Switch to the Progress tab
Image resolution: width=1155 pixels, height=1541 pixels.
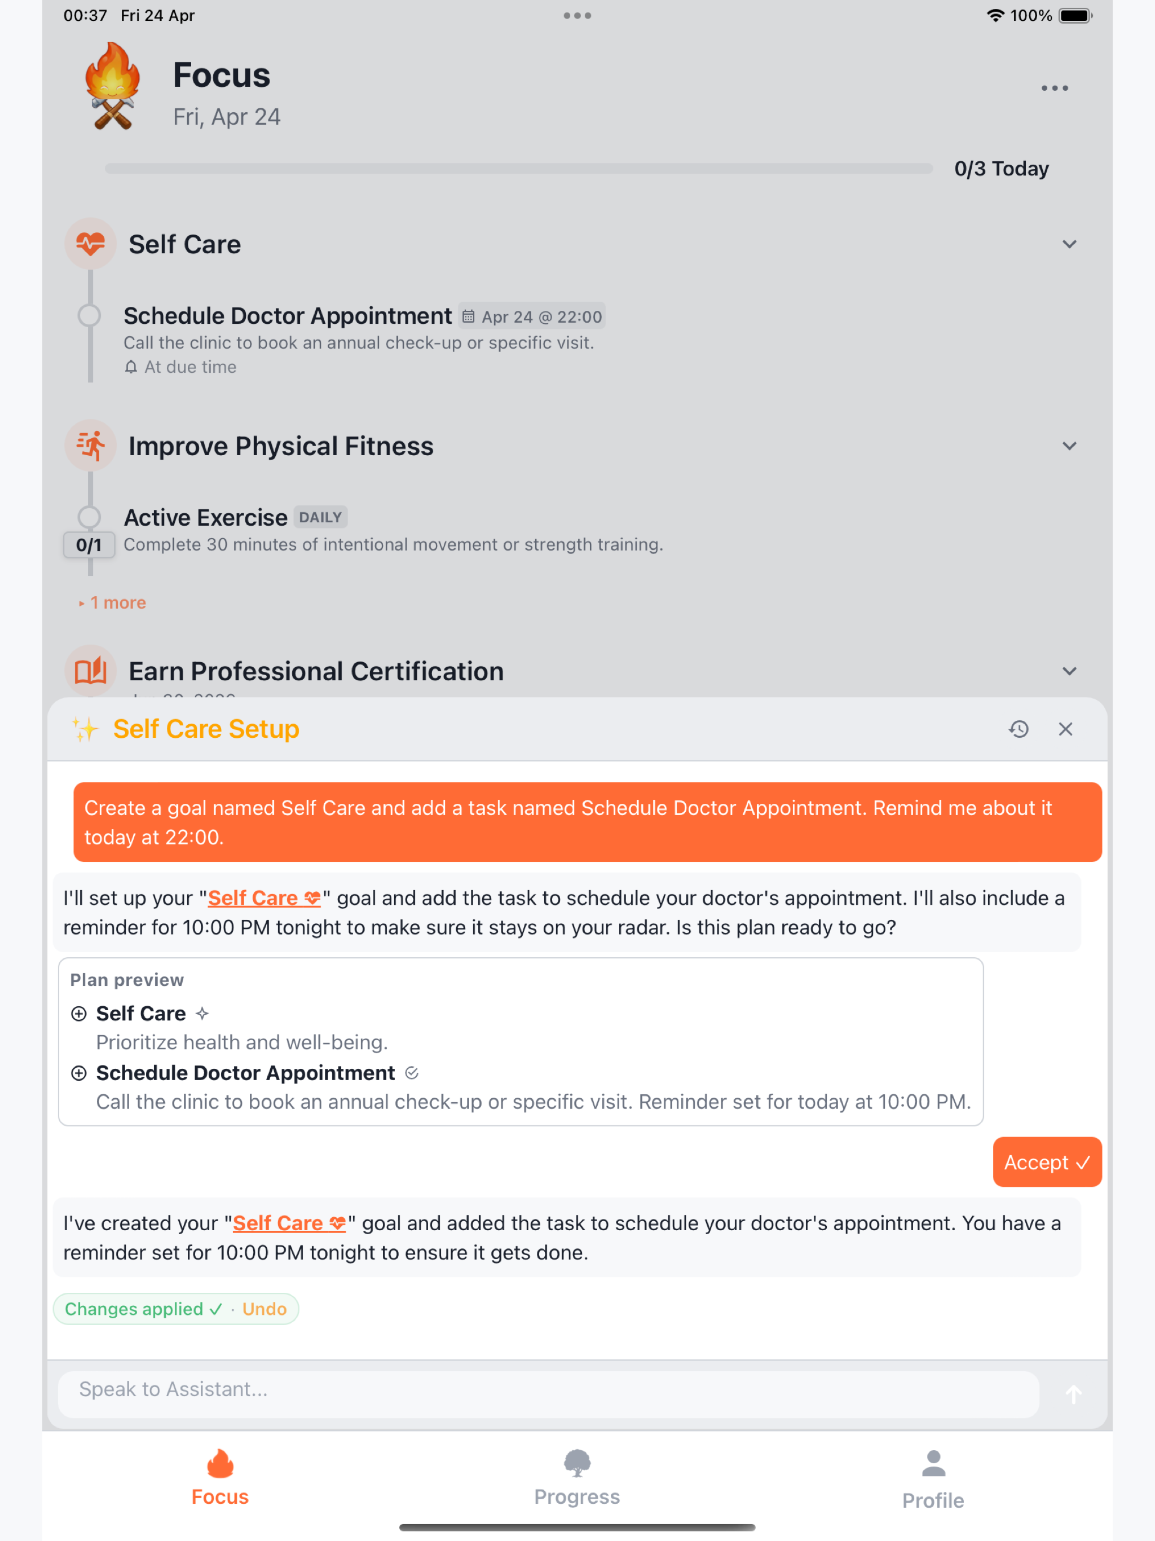(x=577, y=1478)
